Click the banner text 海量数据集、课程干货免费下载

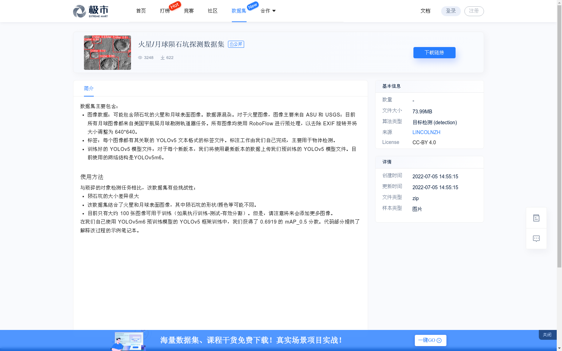click(x=217, y=340)
